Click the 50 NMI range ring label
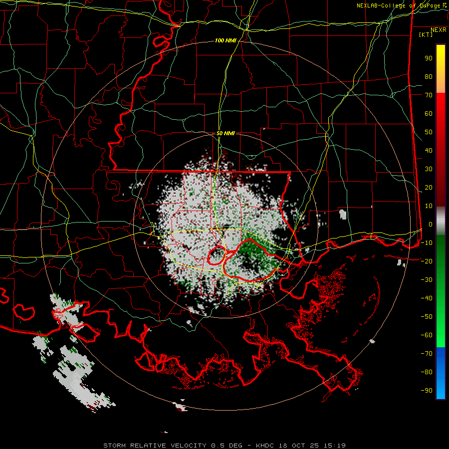449x449 pixels. pos(225,133)
